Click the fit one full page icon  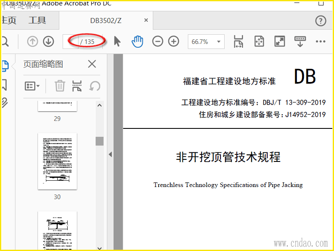pos(259,41)
